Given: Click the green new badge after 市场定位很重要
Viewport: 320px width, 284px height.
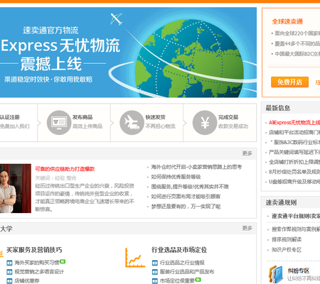Looking at the screenshot, I should click(x=198, y=280).
